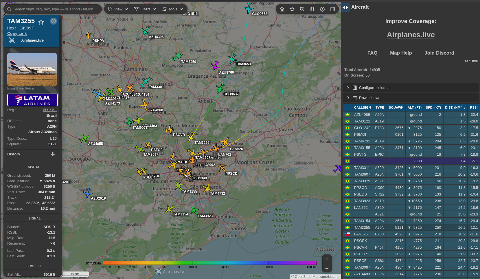Viewport: 480px width, 279px height.
Task: Open favorites star in map toolbar
Action: [x=292, y=9]
